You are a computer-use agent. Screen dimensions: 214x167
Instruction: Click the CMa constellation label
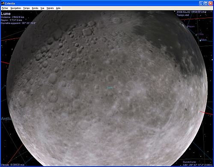[201, 34]
